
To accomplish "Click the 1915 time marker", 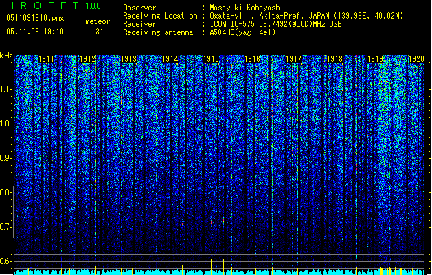I will pyautogui.click(x=211, y=59).
